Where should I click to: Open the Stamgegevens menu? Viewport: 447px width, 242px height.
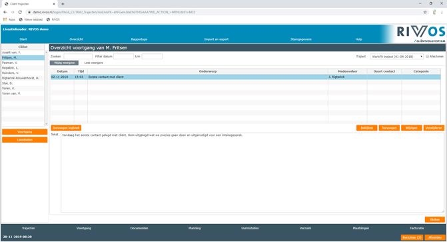[301, 39]
